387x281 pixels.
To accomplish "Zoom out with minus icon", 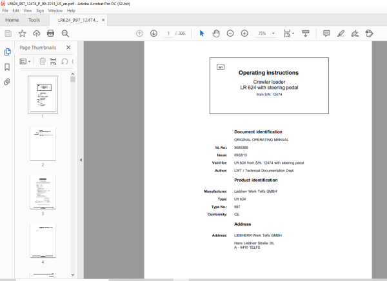I will tap(230, 34).
